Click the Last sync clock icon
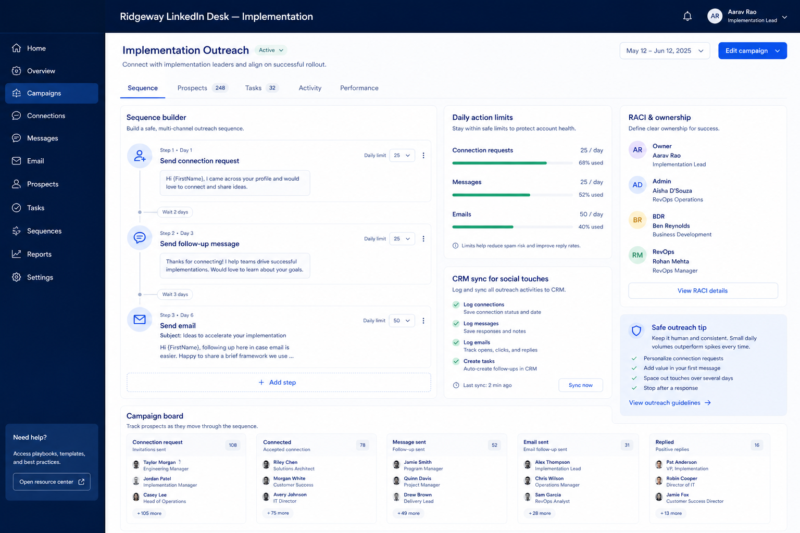 click(x=456, y=385)
